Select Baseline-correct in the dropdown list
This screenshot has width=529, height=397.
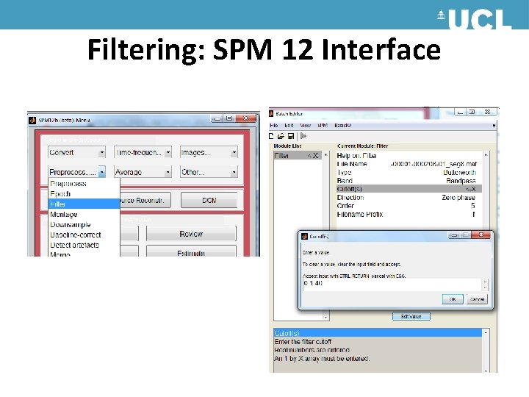point(84,235)
